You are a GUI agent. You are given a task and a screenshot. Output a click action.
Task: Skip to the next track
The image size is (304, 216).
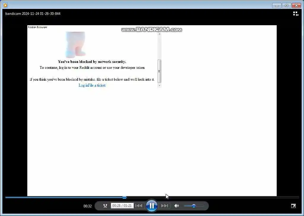(164, 206)
